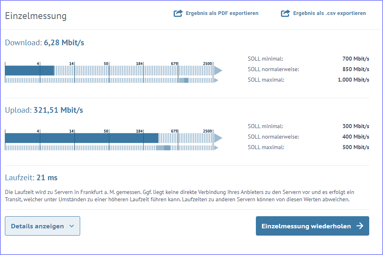This screenshot has width=383, height=255.
Task: Click the .csv export share icon
Action: pos(285,13)
